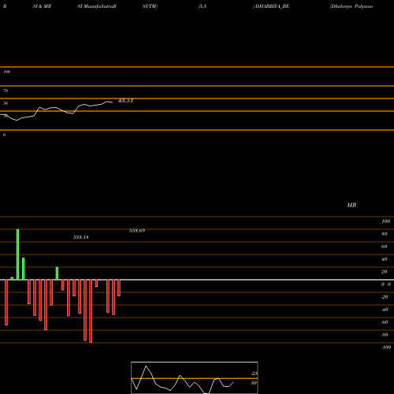The width and height of the screenshot is (394, 394).
Task: Click the zero line of MR histogram
Action: pyautogui.click(x=197, y=280)
